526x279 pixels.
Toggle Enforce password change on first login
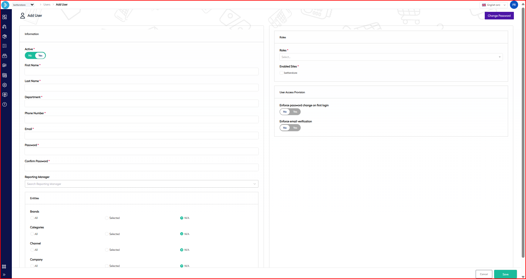pos(290,112)
